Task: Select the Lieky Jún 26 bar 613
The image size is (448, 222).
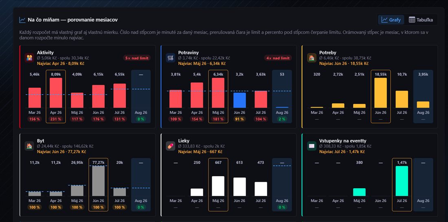Action: tap(239, 187)
